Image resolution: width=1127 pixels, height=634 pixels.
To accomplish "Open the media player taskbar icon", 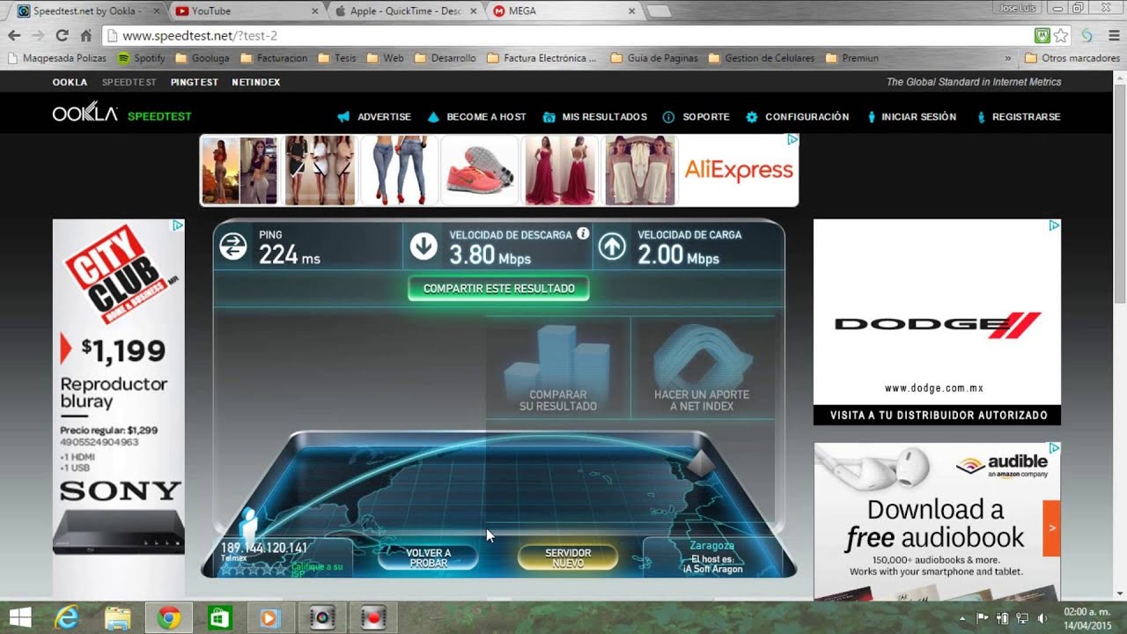I will pos(270,618).
